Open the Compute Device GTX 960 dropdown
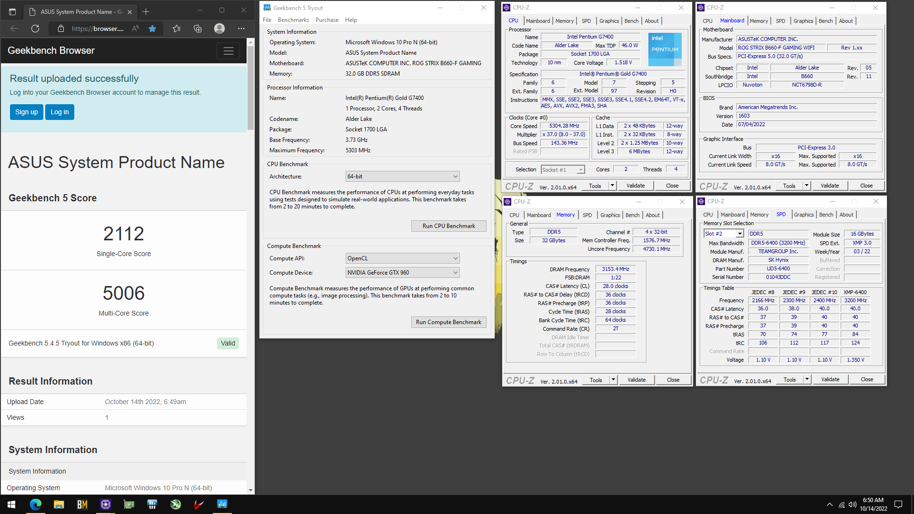Viewport: 914px width, 514px height. coord(403,273)
